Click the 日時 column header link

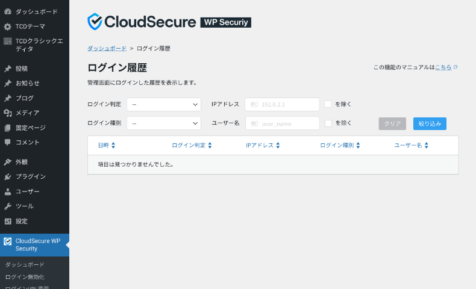[103, 145]
